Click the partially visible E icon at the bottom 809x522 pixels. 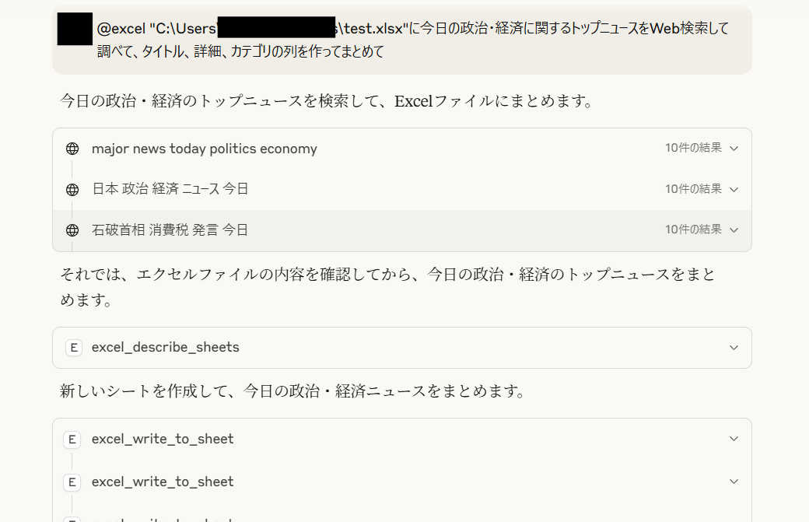point(72,518)
